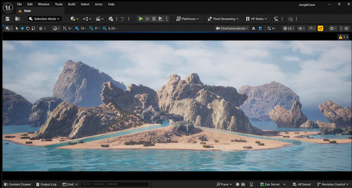Image resolution: width=352 pixels, height=188 pixels.
Task: Activate the translate move gizmo tool
Action: [x=22, y=28]
